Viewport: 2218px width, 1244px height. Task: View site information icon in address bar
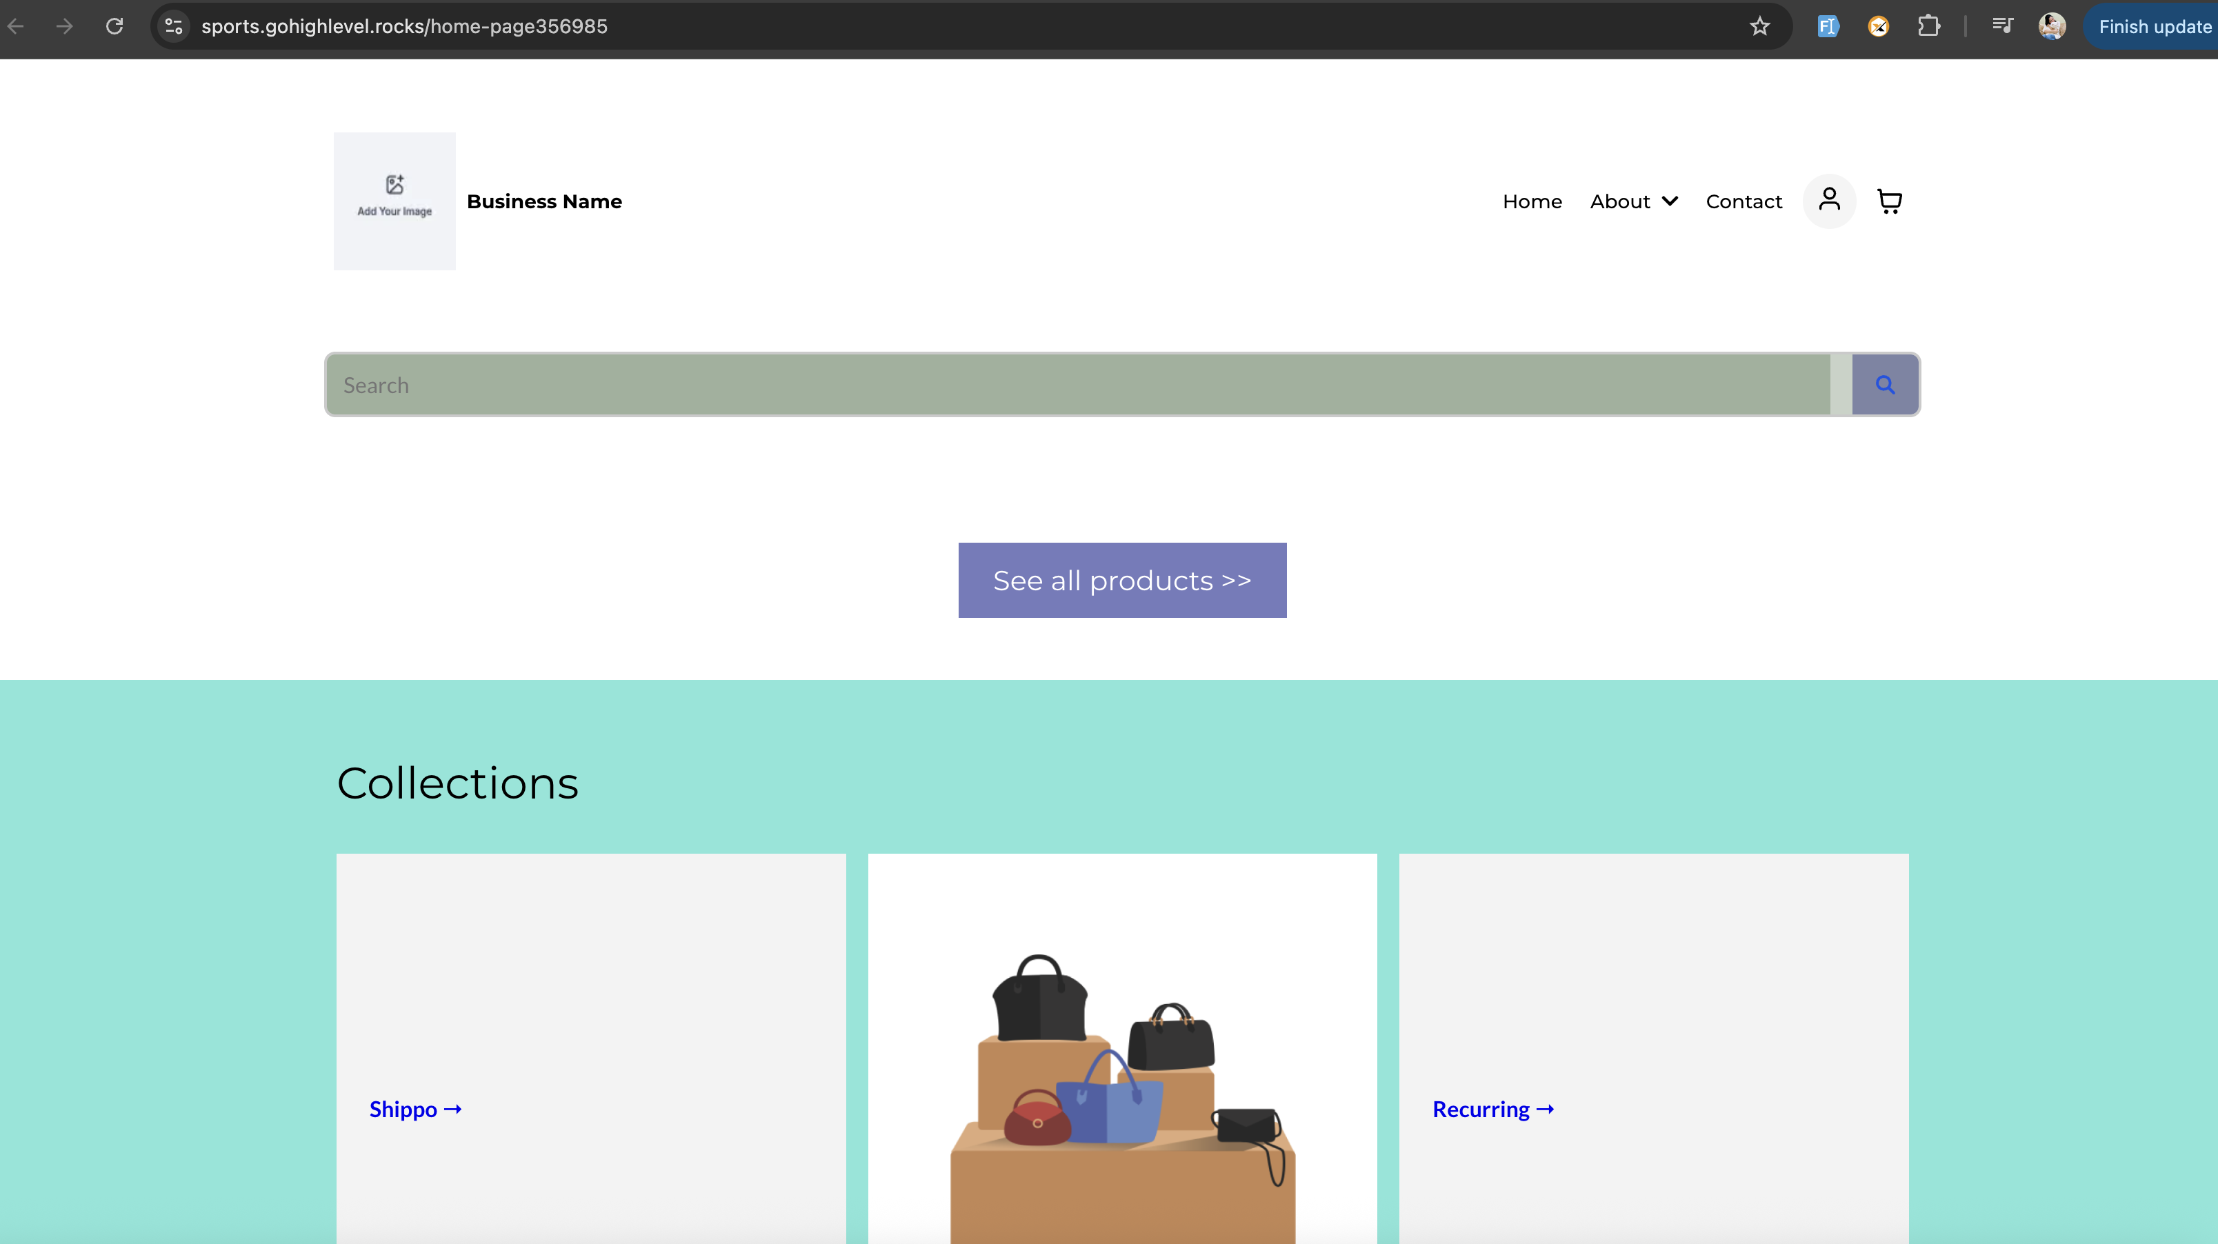[173, 27]
